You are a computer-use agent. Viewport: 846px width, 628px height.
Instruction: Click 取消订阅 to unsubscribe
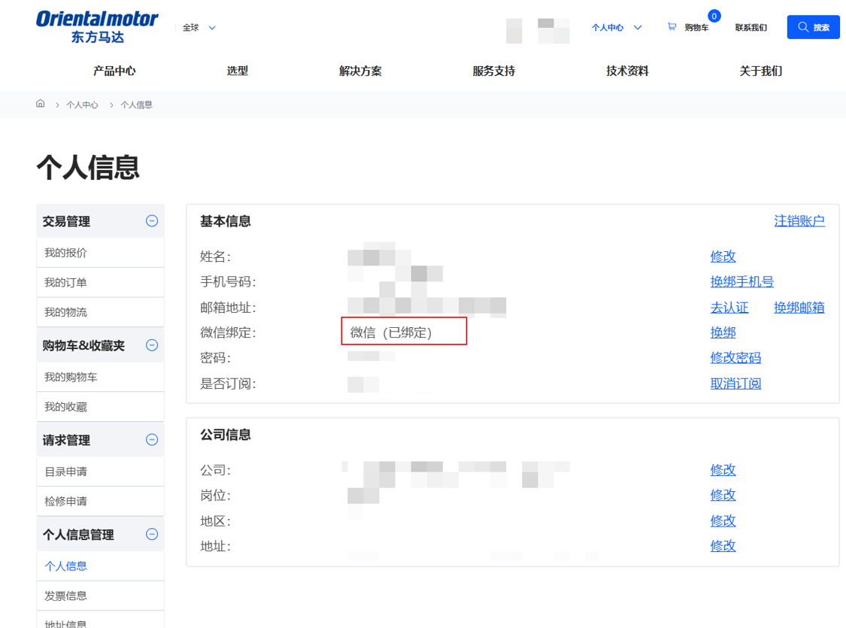(736, 383)
